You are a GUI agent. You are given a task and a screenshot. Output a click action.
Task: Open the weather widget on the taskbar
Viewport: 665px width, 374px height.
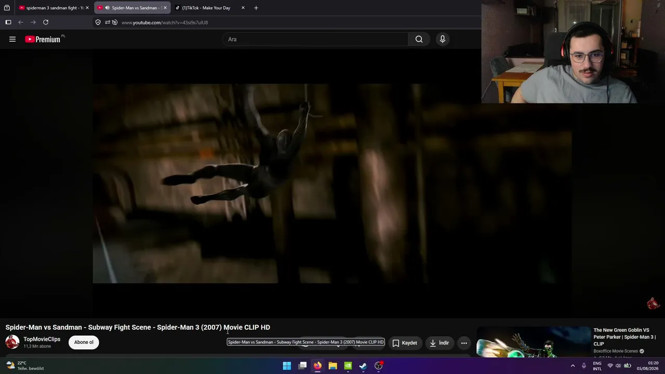(x=25, y=366)
